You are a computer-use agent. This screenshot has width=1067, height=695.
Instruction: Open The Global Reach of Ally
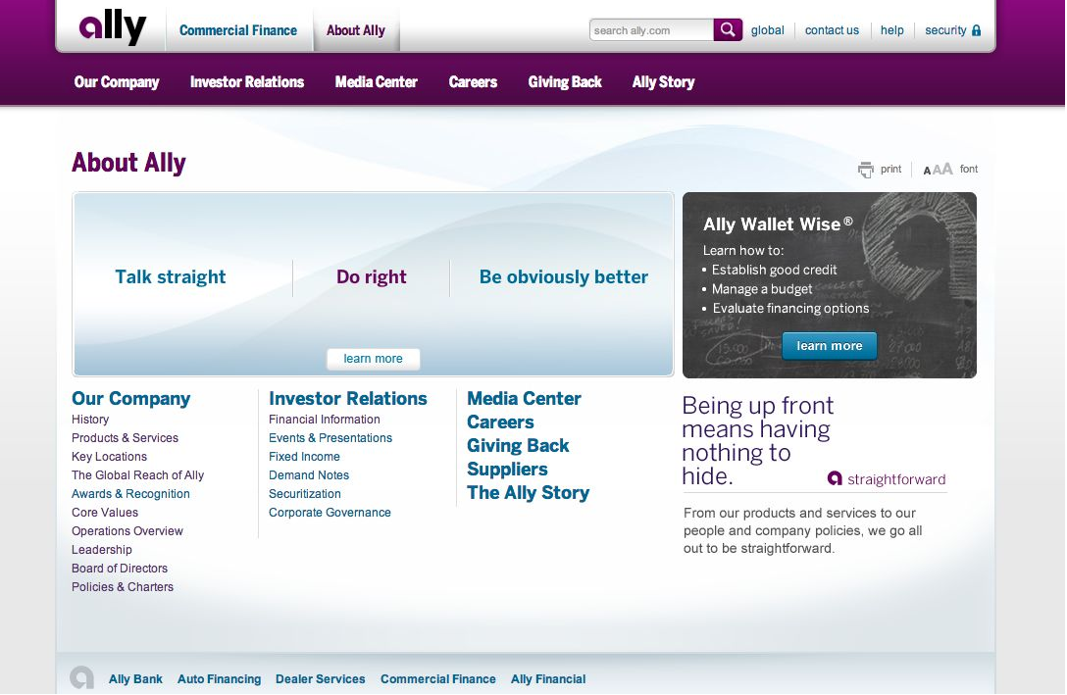click(x=137, y=475)
